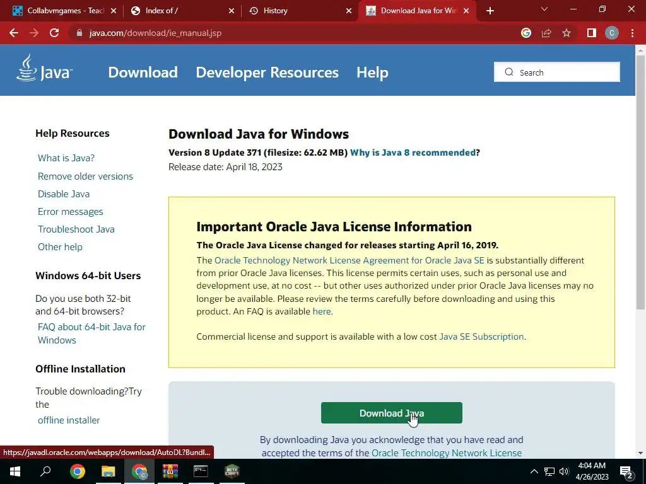The image size is (646, 484).
Task: Close the Collabvmgames tab
Action: 114,11
